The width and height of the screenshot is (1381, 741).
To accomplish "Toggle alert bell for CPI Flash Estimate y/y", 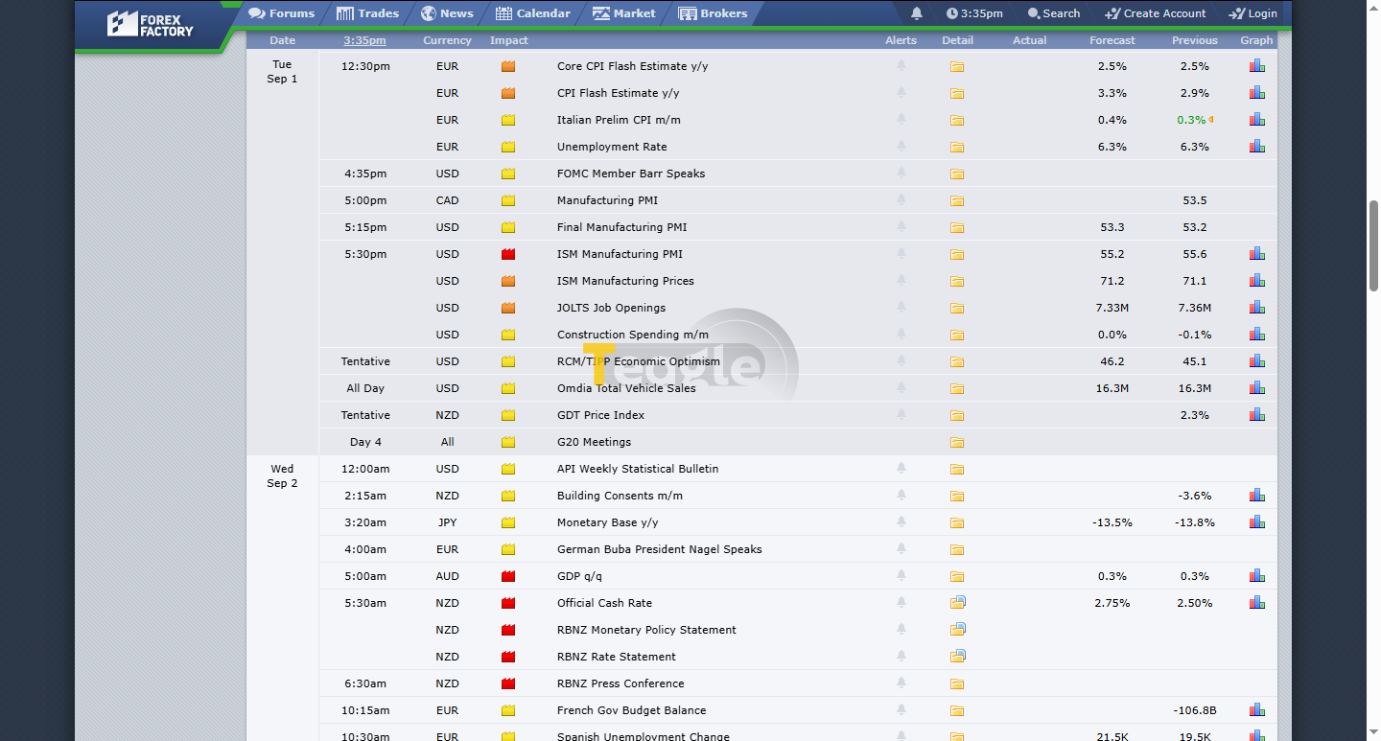I will tap(901, 93).
